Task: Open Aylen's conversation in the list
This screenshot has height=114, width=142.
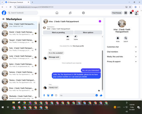Action: (19, 65)
